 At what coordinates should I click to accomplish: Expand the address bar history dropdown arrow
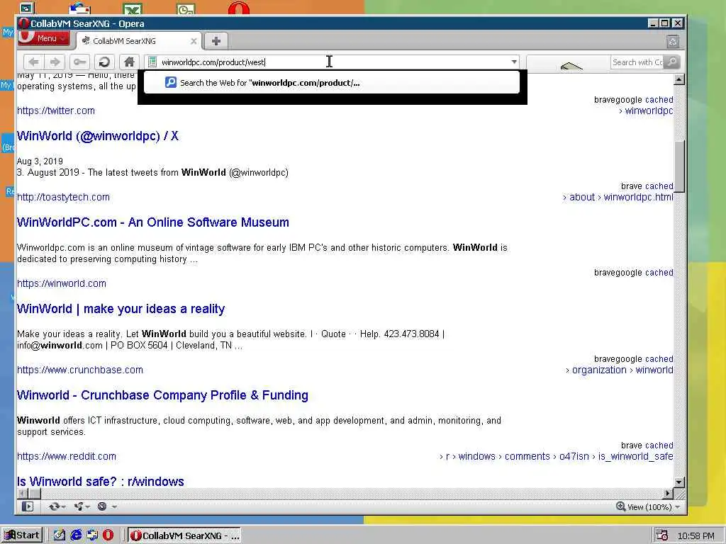pos(514,62)
